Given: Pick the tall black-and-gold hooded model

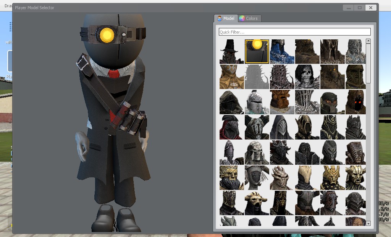Looking at the screenshot, I should [x=282, y=203].
